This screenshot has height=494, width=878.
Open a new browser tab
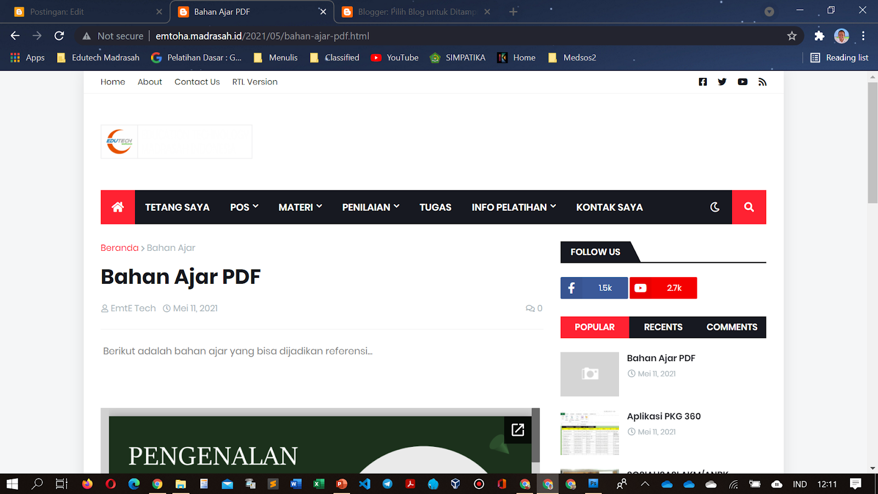tap(513, 12)
